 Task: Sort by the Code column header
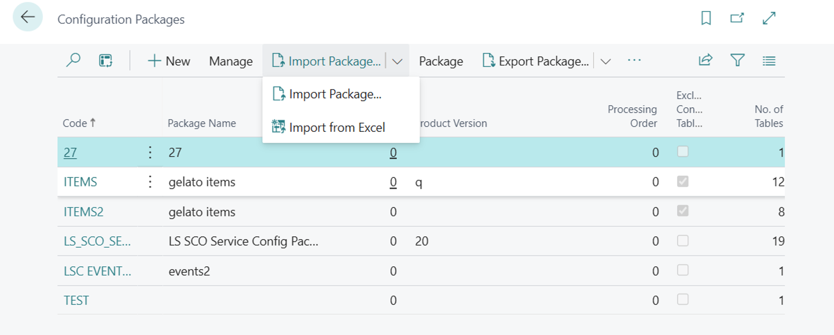[75, 123]
